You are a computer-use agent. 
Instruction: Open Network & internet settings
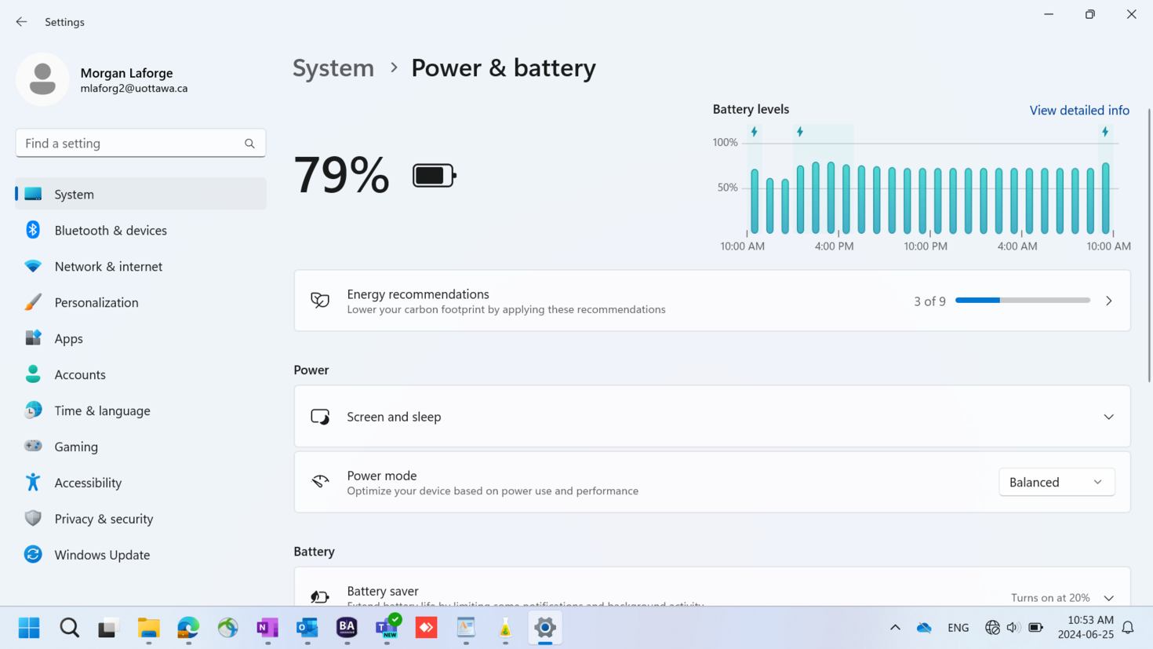[108, 267]
